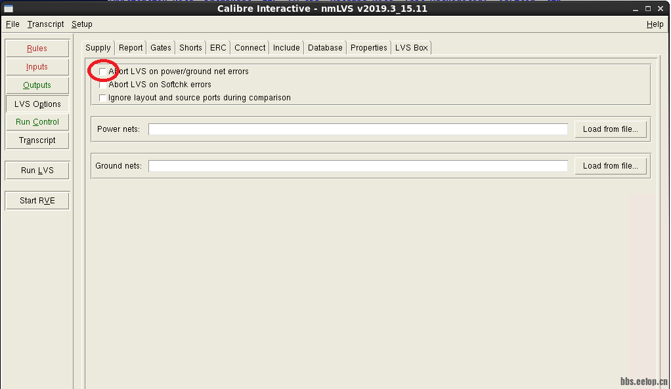The height and width of the screenshot is (389, 671).
Task: Open the Setup menu
Action: 81,24
